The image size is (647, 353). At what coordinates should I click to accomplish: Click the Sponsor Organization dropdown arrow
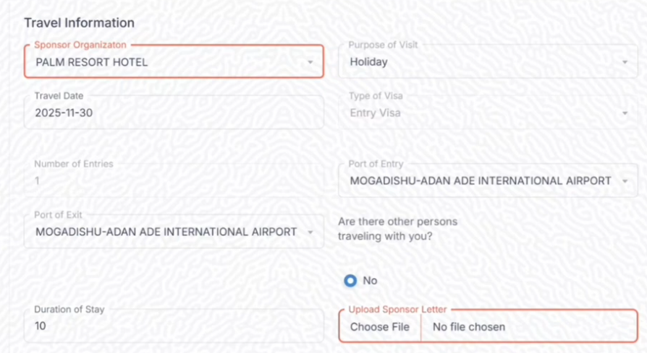click(x=310, y=62)
